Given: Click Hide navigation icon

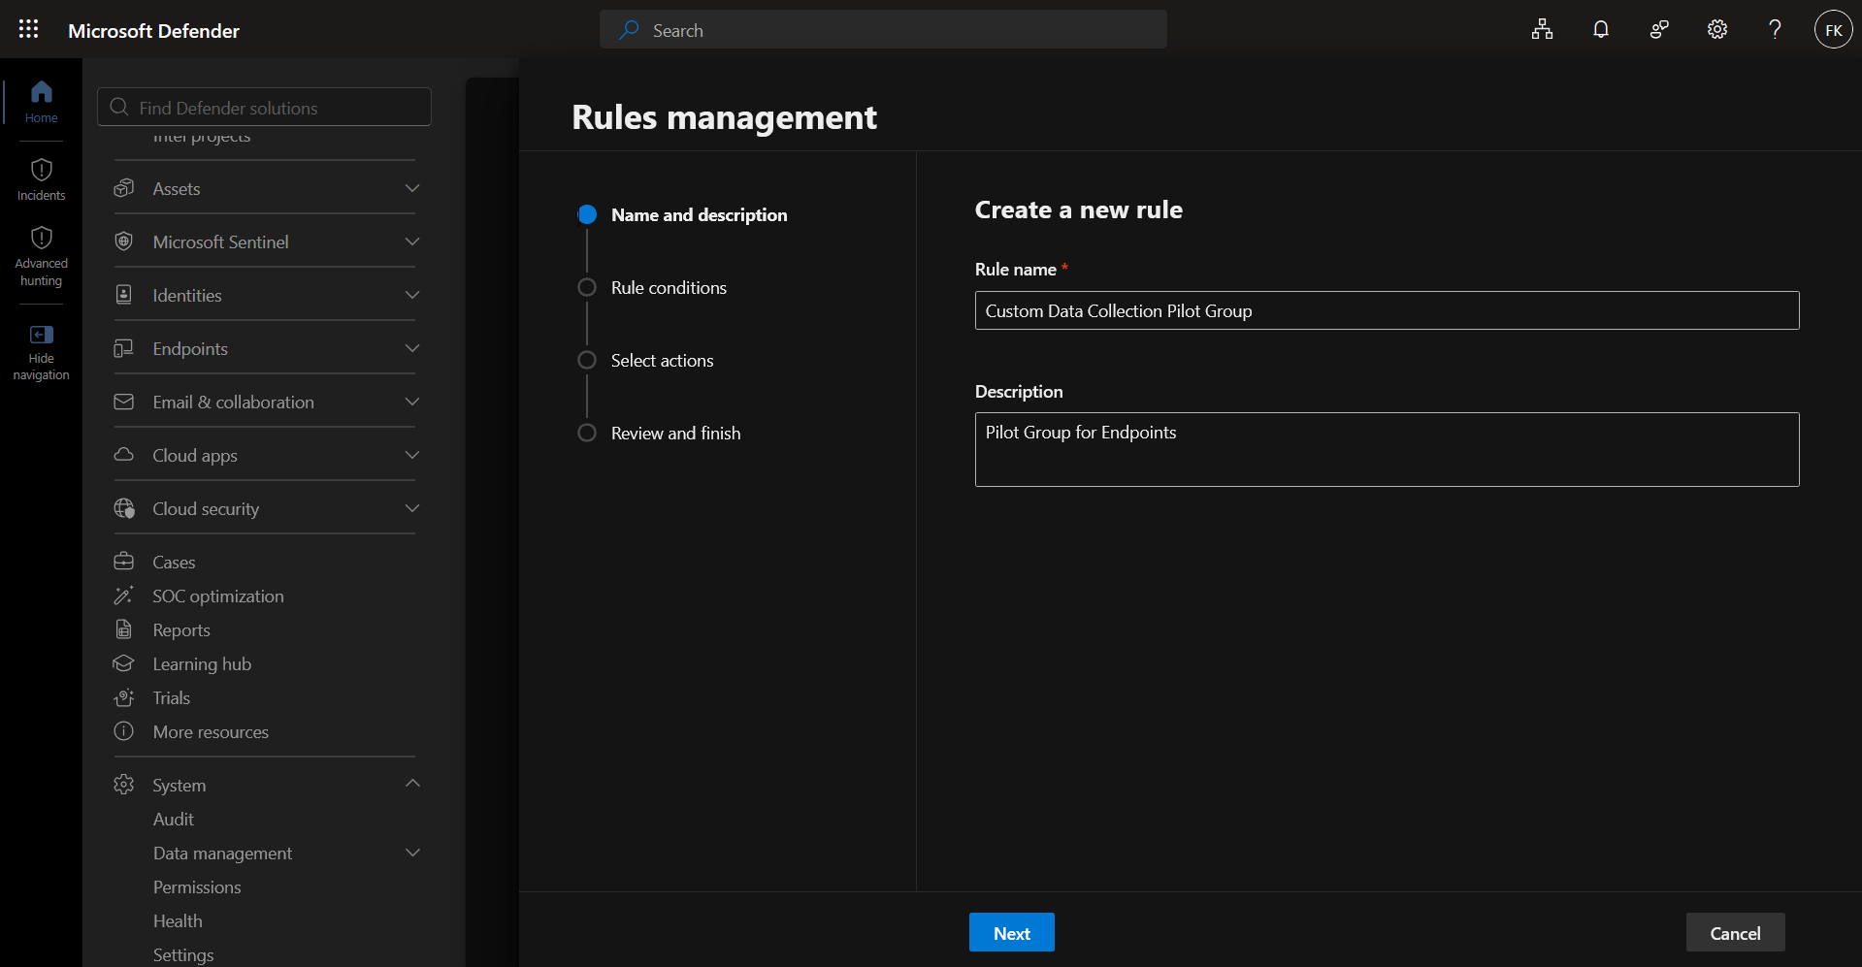Looking at the screenshot, I should tap(41, 335).
